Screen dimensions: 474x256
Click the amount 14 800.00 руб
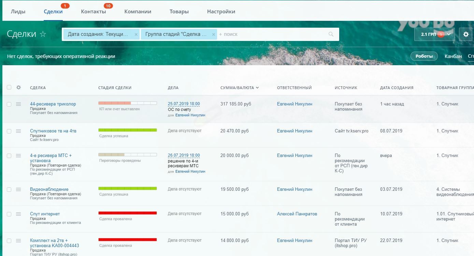pyautogui.click(x=234, y=241)
